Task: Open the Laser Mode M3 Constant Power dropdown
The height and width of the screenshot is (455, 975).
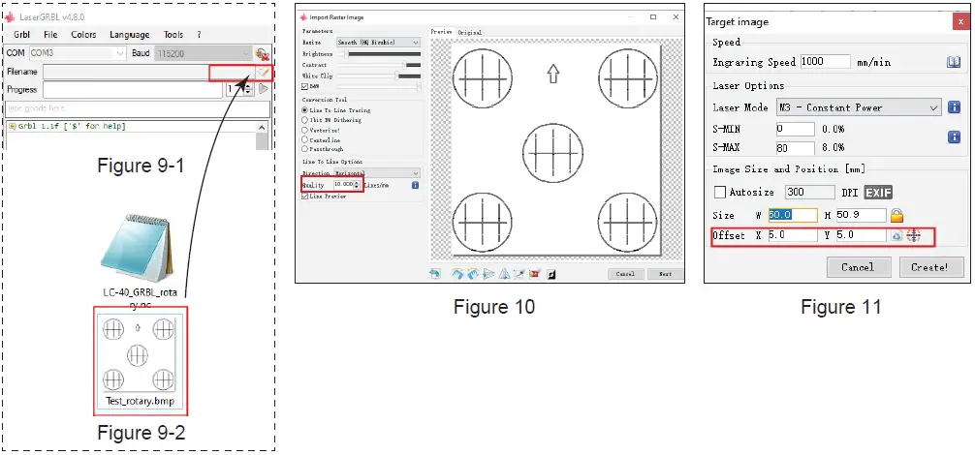Action: click(860, 107)
